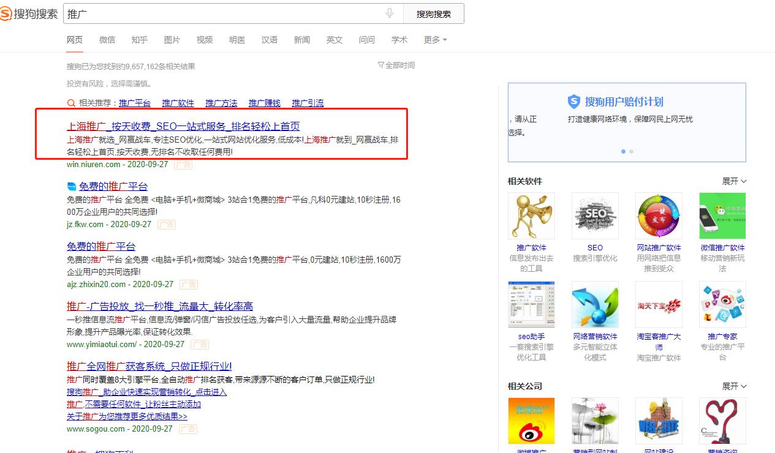
Task: Switch to the 微信 search tab
Action: (107, 40)
